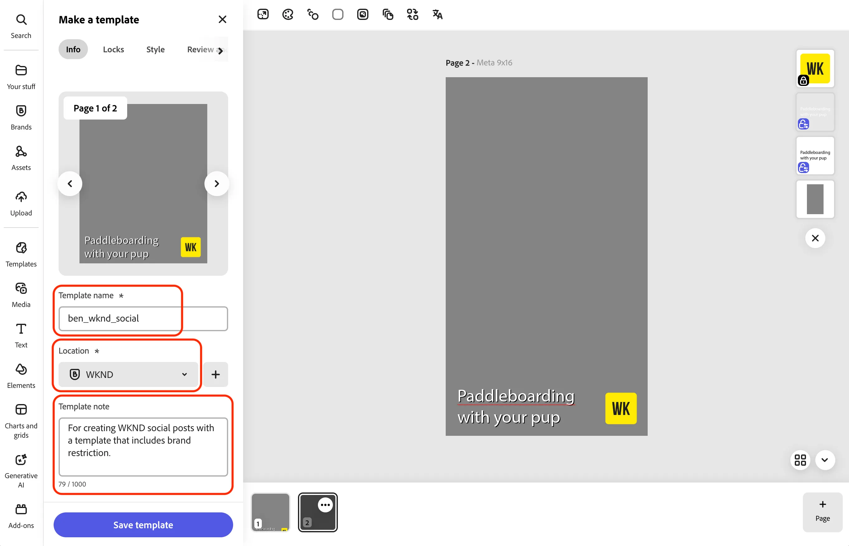This screenshot has height=546, width=849.
Task: Add a new Page
Action: pyautogui.click(x=823, y=512)
